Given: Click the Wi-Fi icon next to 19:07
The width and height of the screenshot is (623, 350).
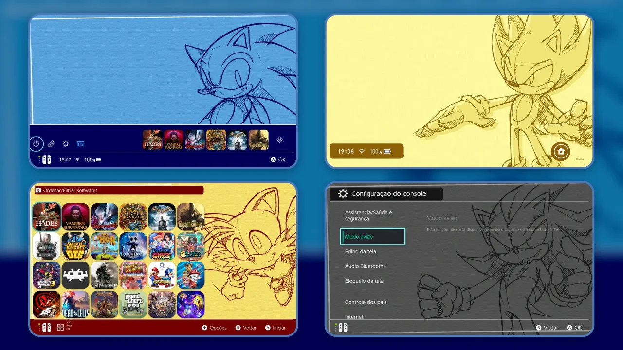Looking at the screenshot, I should tap(77, 160).
